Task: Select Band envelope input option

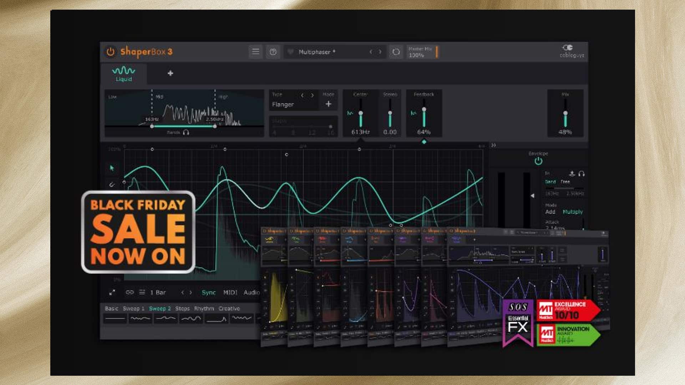Action: [x=550, y=182]
